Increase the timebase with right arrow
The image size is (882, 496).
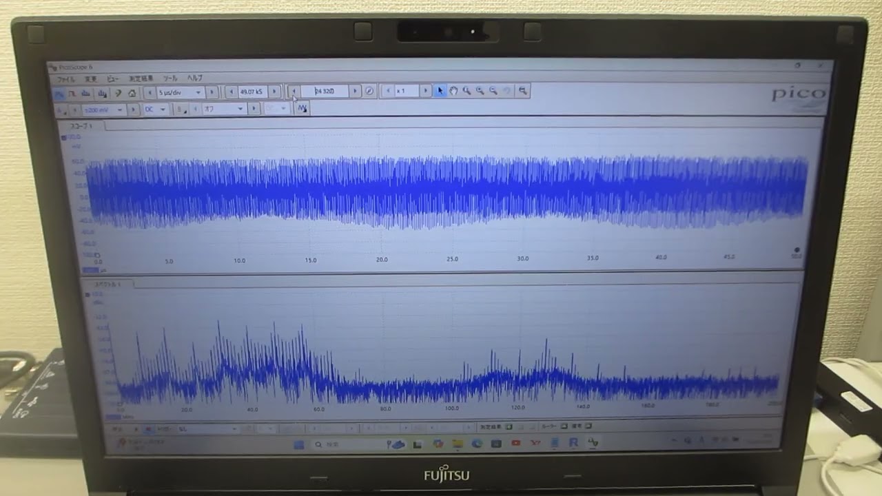pyautogui.click(x=212, y=92)
